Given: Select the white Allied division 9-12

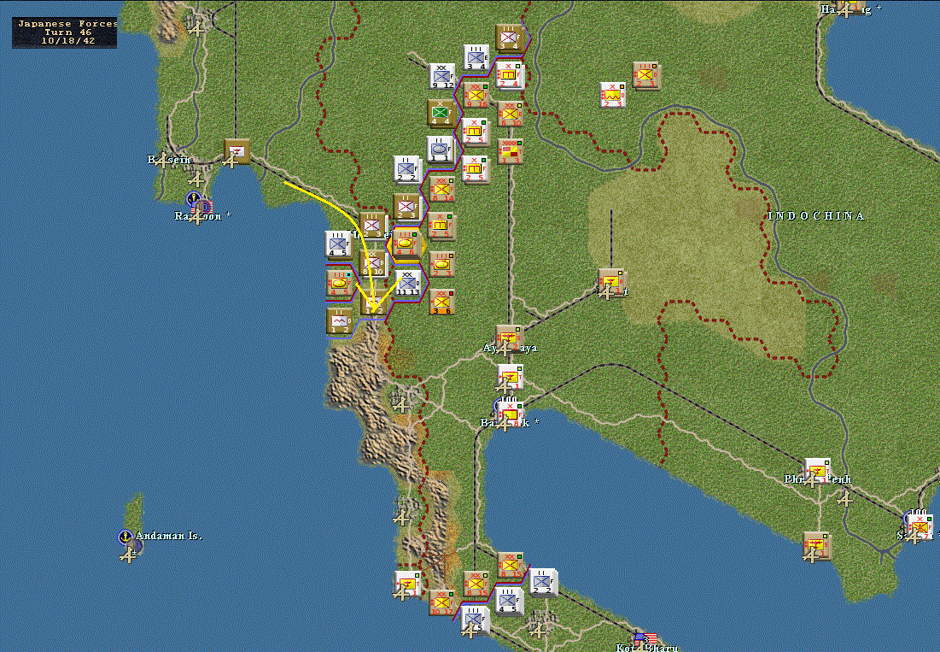Looking at the screenshot, I should tap(441, 76).
